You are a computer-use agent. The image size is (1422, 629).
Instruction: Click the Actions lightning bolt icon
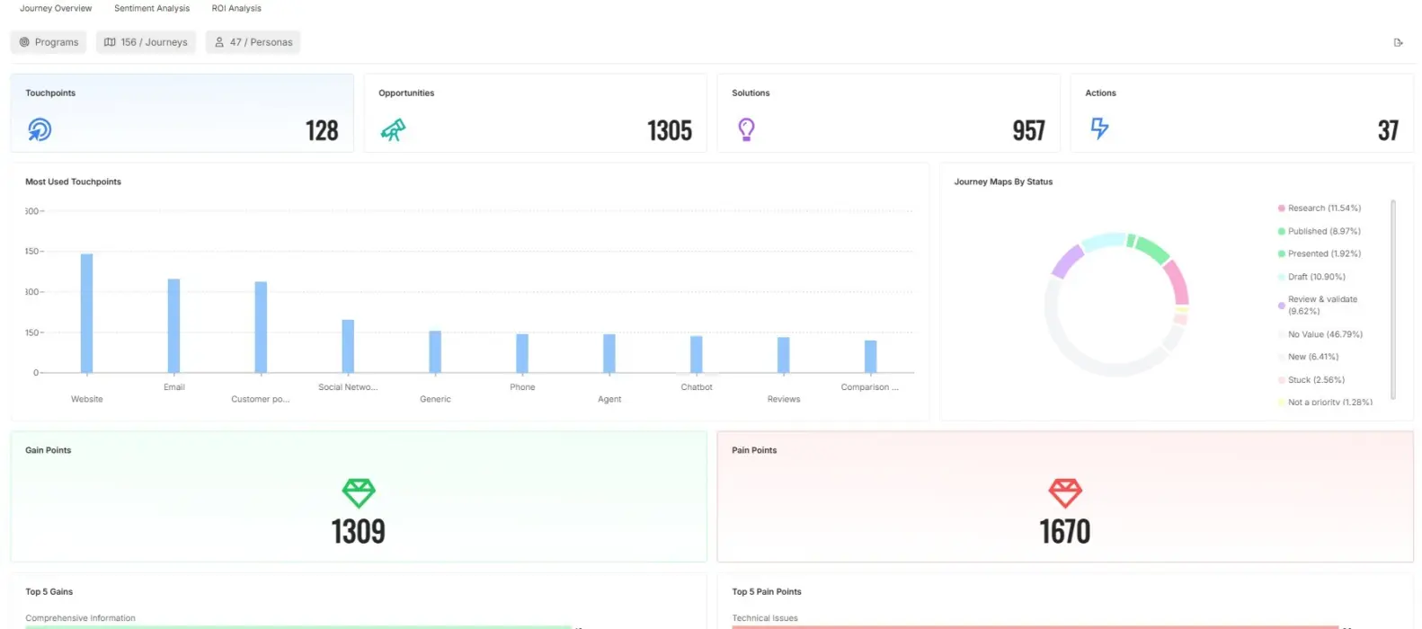(1099, 128)
